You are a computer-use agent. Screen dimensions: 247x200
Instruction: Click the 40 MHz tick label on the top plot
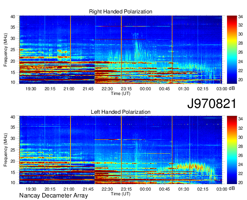click(x=13, y=17)
